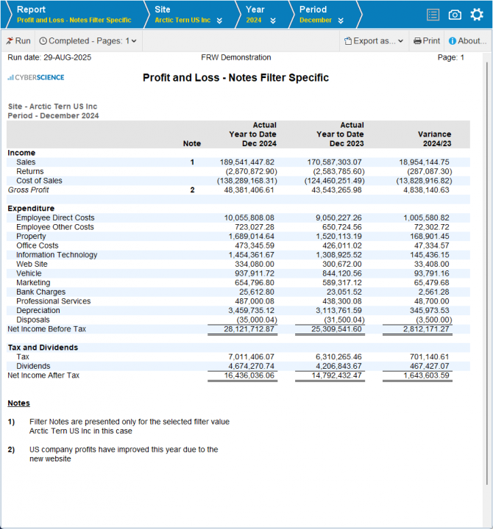Open the Completed Pages dropdown
This screenshot has width=493, height=529.
click(88, 41)
